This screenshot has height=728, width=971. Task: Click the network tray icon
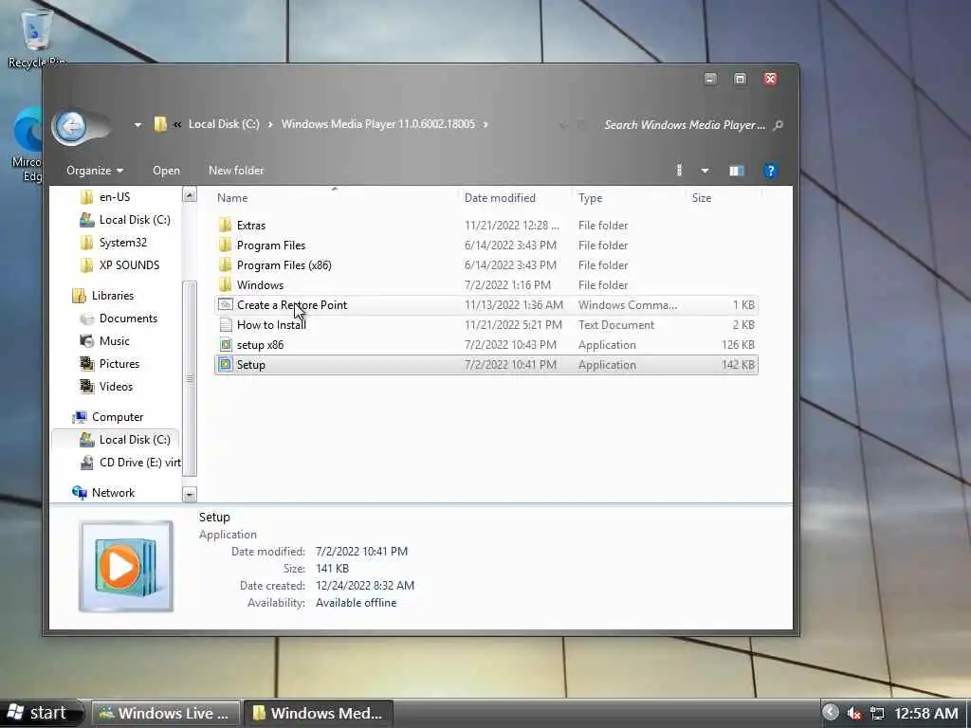pyautogui.click(x=877, y=713)
